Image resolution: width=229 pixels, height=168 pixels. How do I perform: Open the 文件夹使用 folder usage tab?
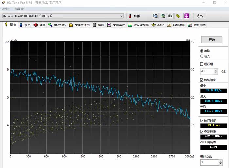tap(79, 25)
